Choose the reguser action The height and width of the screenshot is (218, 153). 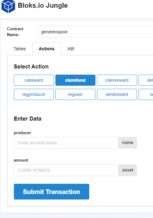(x=75, y=94)
